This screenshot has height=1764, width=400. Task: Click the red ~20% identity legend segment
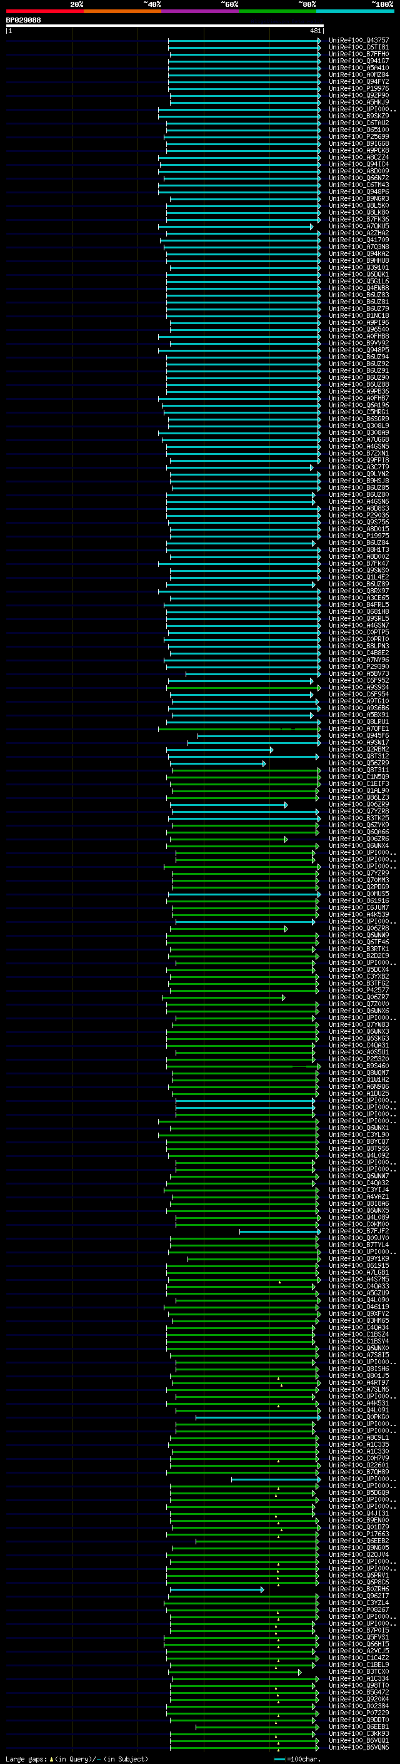click(x=44, y=11)
